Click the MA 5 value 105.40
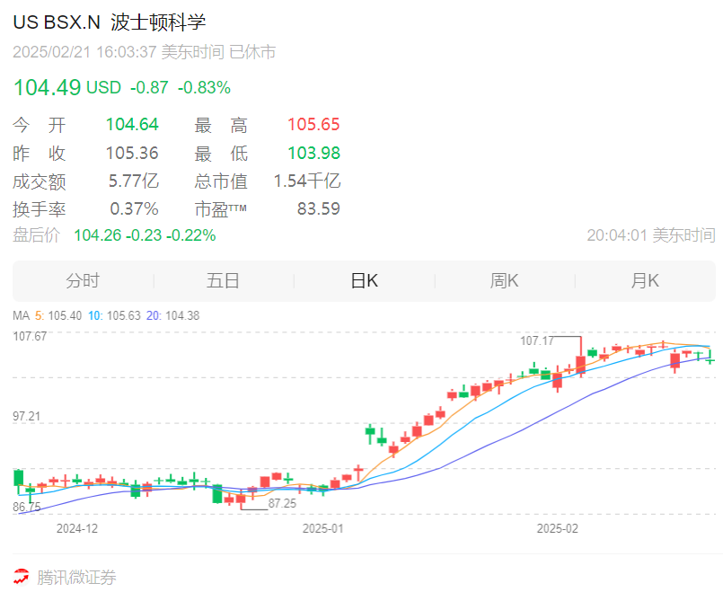Viewport: 723px width, 601px height. (65, 316)
